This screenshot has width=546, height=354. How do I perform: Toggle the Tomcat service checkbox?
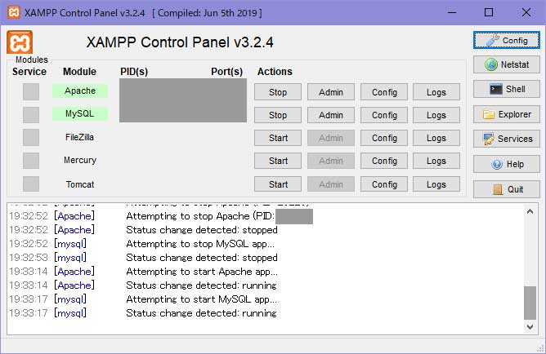click(x=31, y=184)
